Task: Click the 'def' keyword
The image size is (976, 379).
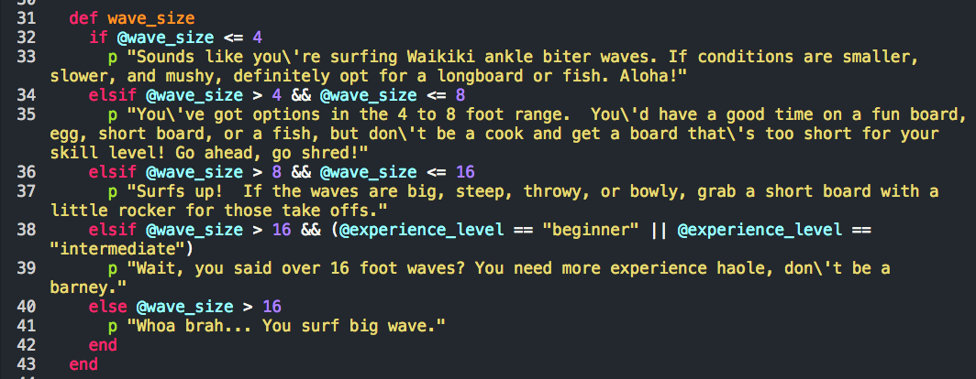Action: tap(79, 17)
